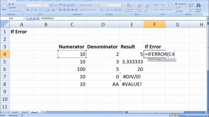Select the Sheet3 tab
The image size is (209, 117).
tap(35, 112)
